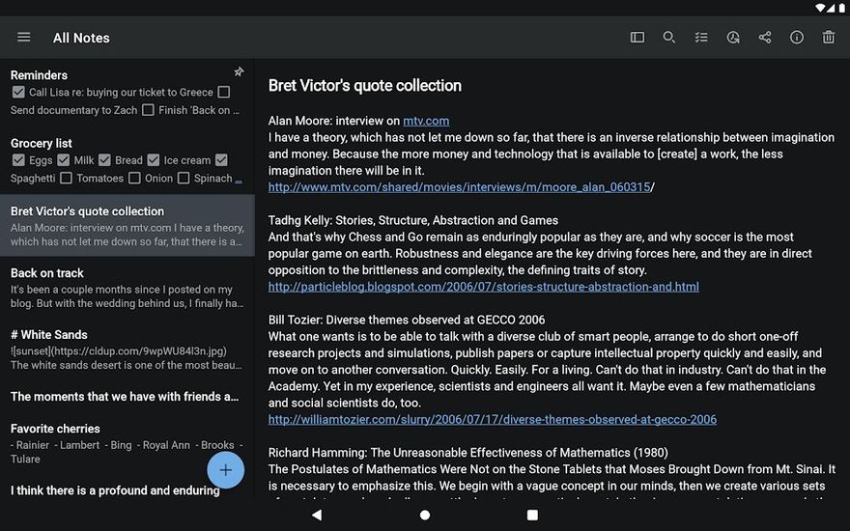Click the All Notes title
Screen dimensions: 850x531
click(x=81, y=38)
